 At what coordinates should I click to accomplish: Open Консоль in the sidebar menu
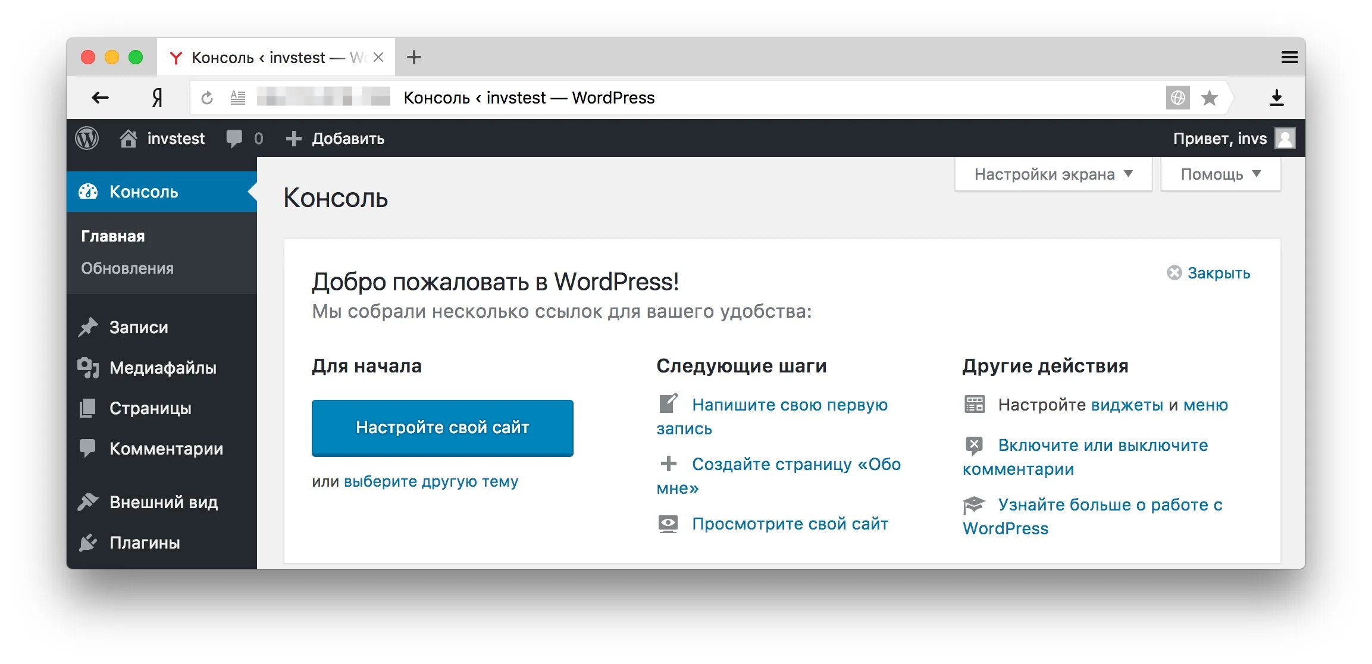point(162,192)
